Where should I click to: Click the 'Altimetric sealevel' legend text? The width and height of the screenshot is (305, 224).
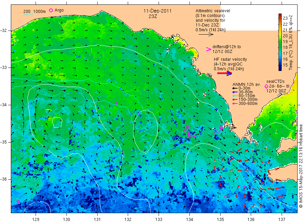(x=213, y=11)
